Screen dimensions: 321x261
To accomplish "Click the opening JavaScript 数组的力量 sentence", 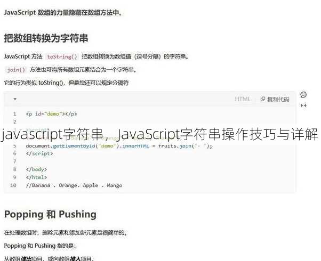I will [63, 12].
